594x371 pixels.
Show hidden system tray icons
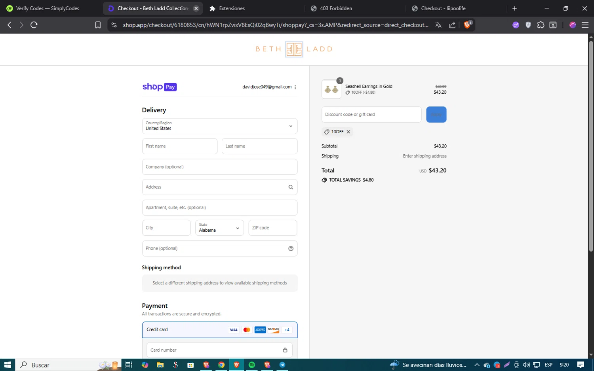click(477, 365)
